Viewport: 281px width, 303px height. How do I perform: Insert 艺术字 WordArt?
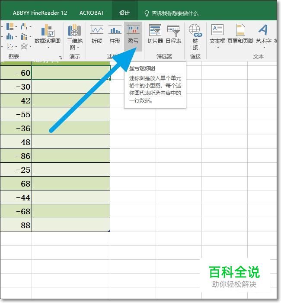coord(263,33)
